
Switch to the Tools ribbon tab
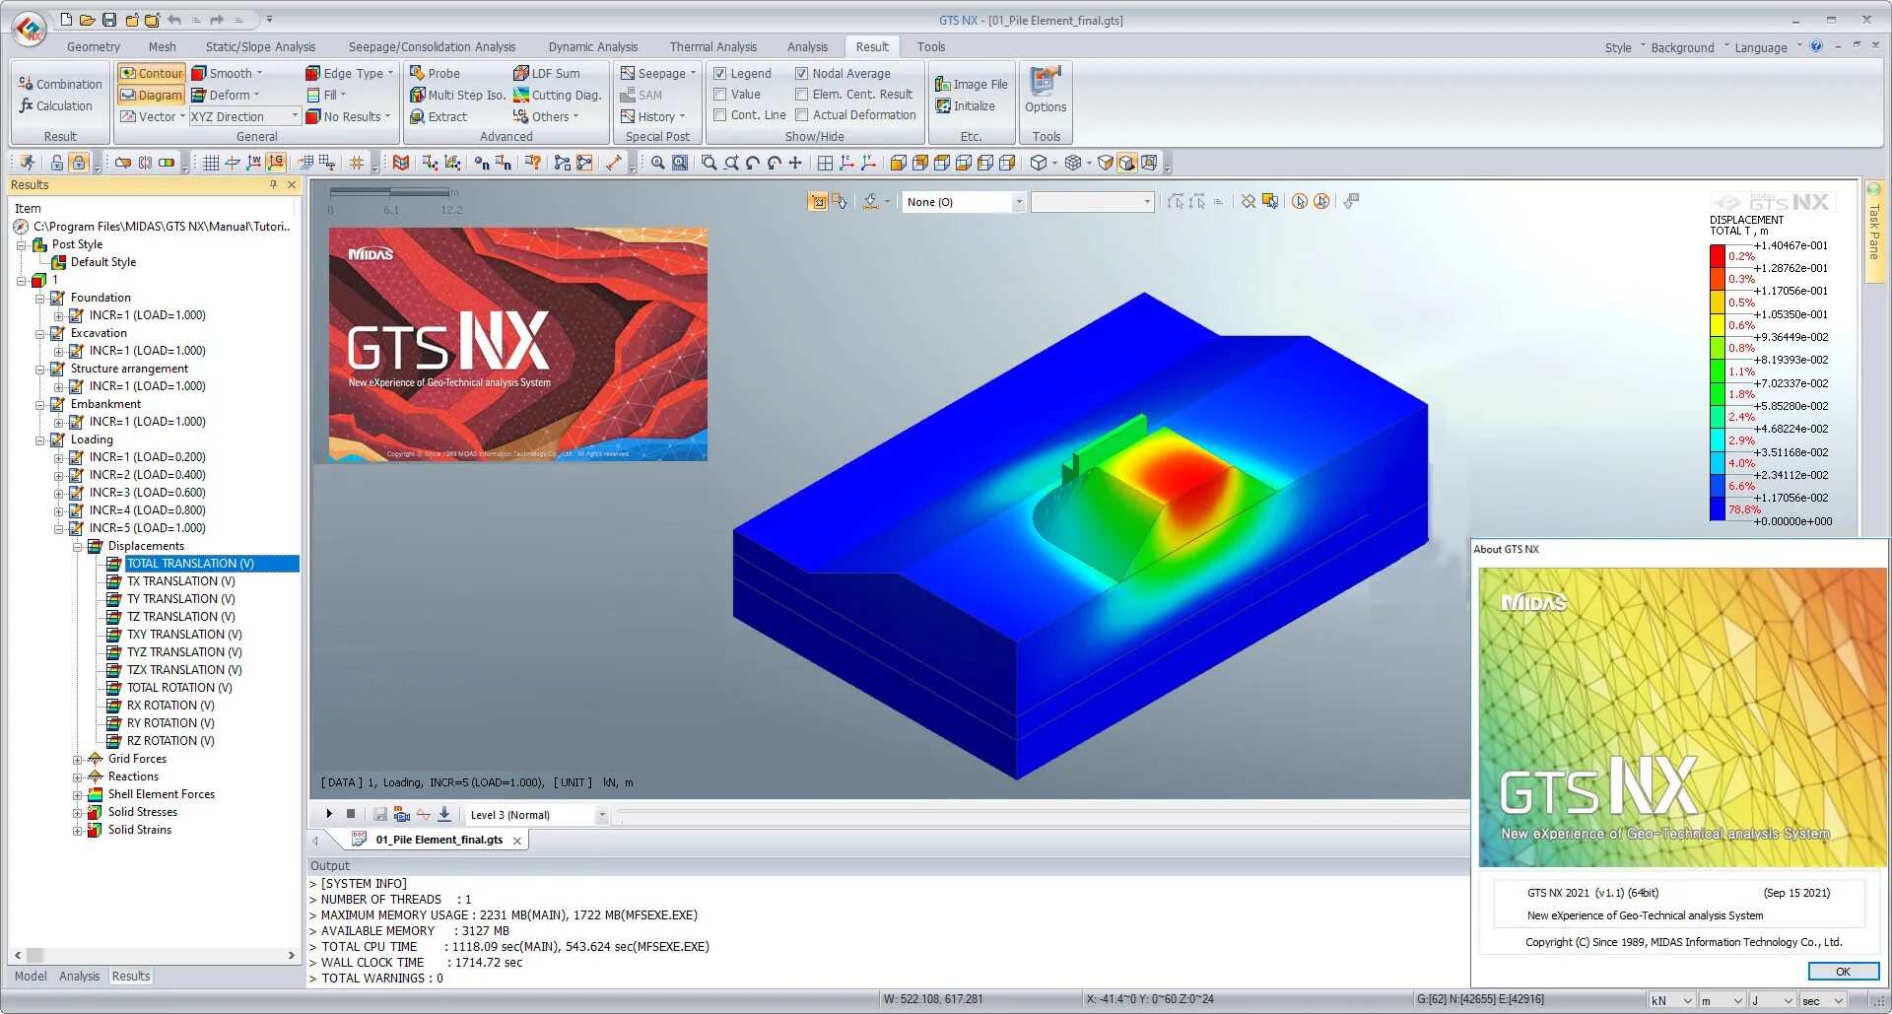(x=931, y=46)
